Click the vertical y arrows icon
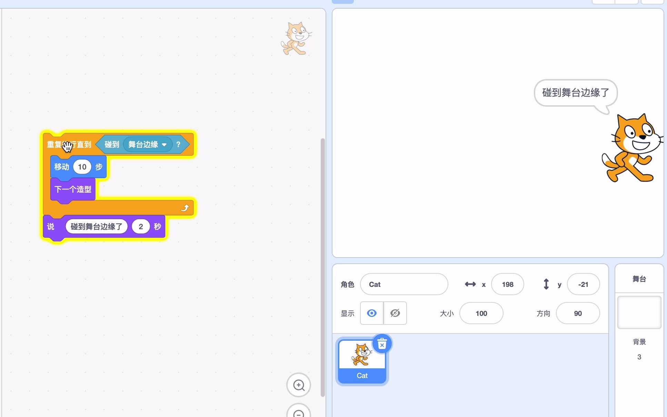The height and width of the screenshot is (417, 667). tap(546, 284)
